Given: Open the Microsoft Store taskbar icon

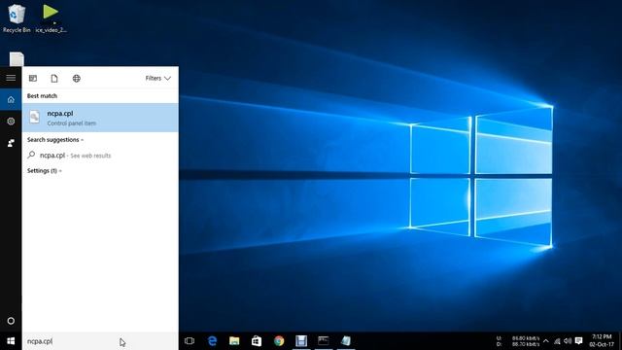Looking at the screenshot, I should click(x=257, y=341).
